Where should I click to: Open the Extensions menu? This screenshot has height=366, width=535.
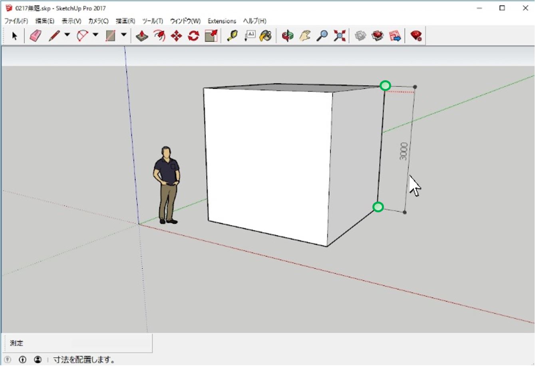coord(222,21)
